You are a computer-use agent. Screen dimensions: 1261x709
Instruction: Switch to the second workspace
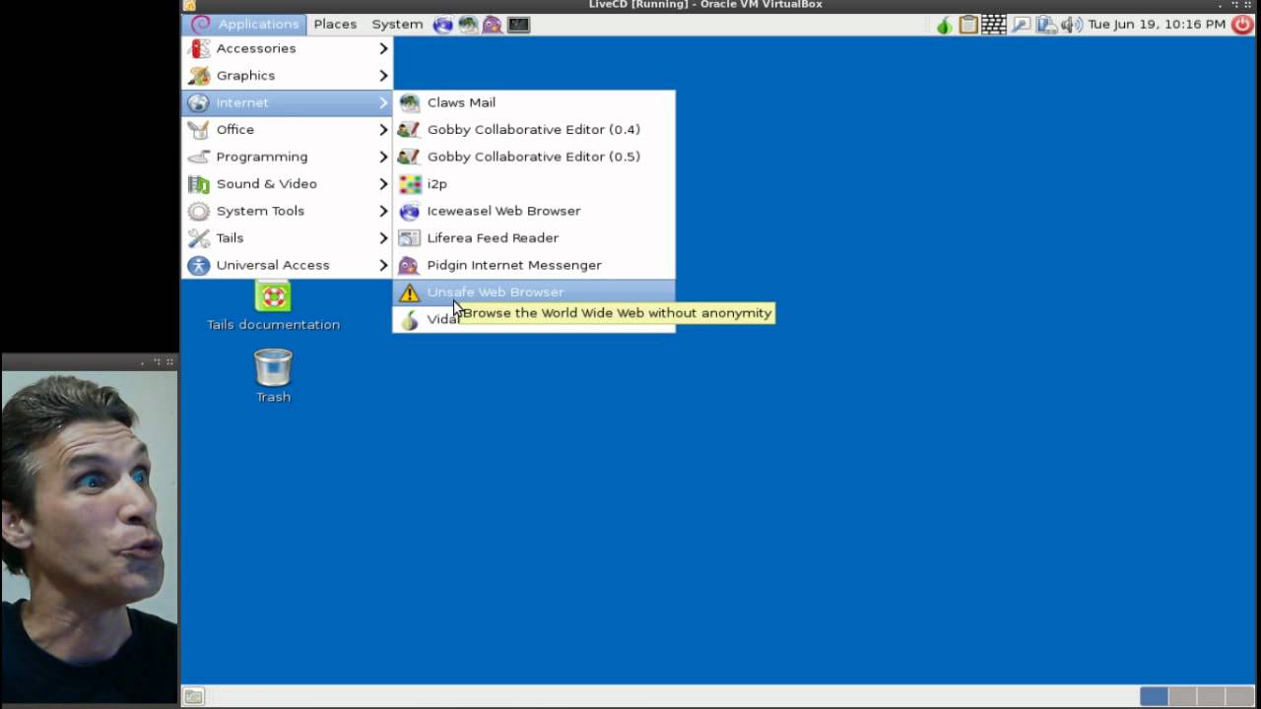1182,696
